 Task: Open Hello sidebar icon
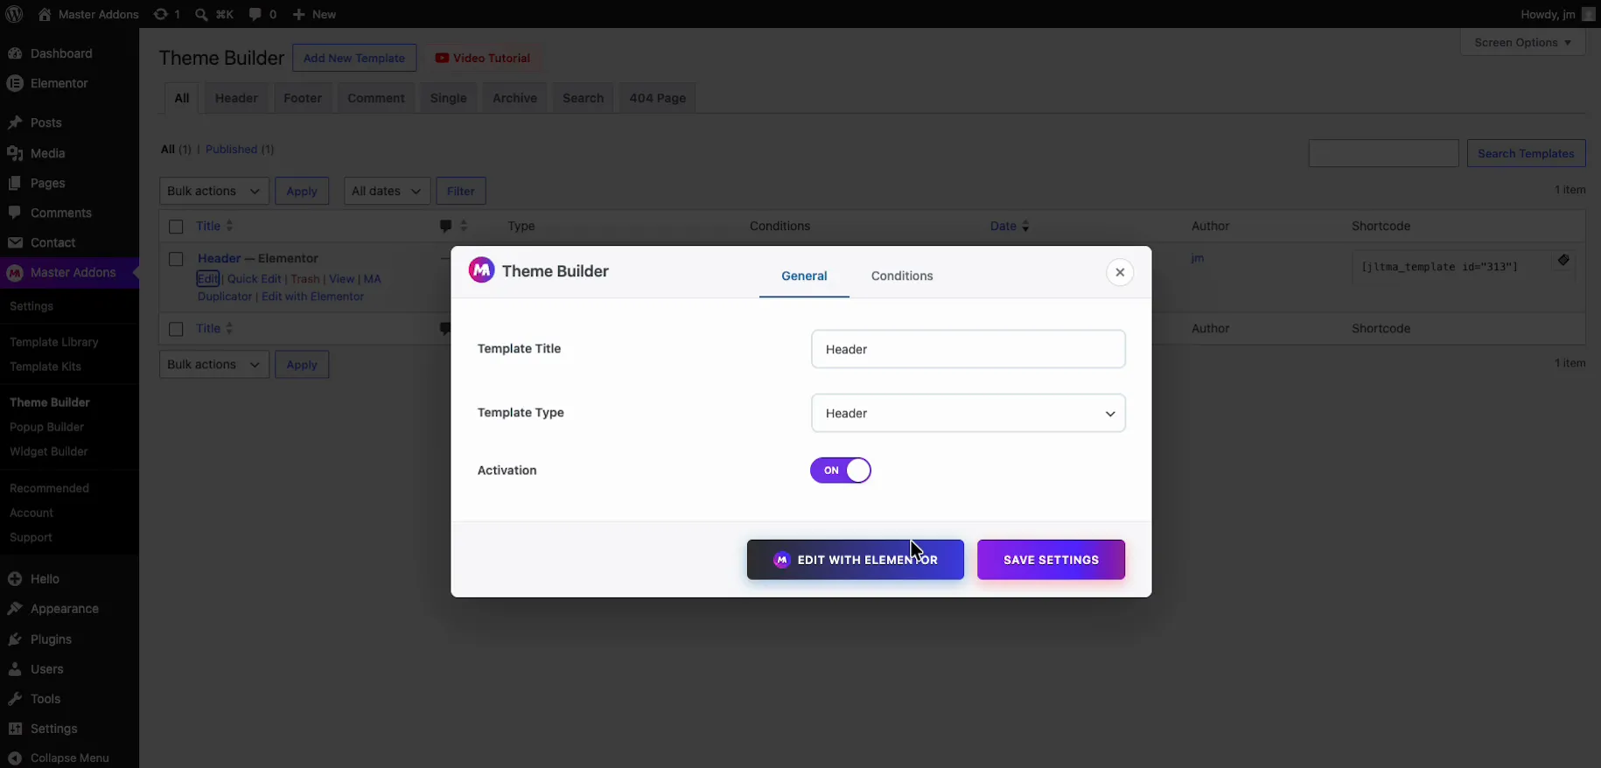(15, 579)
